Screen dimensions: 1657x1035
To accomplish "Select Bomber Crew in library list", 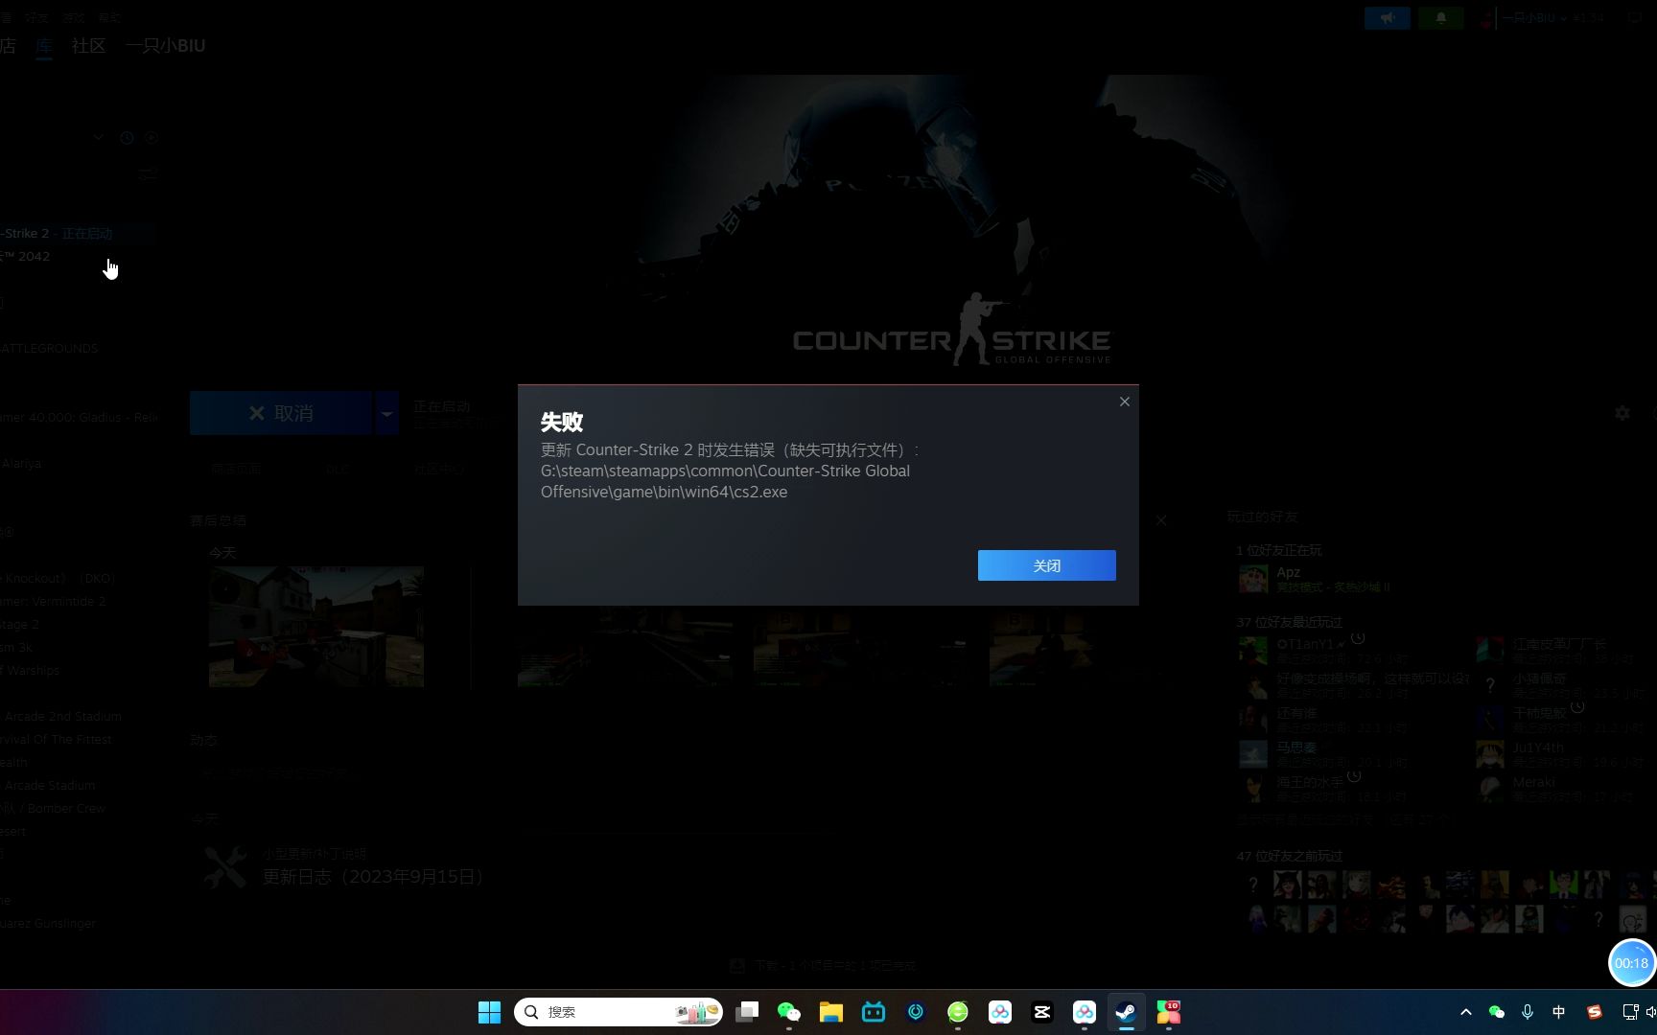I will (x=54, y=808).
